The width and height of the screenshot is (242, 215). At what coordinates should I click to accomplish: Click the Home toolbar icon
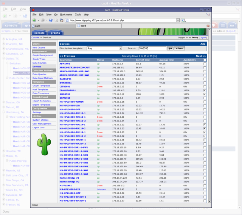point(62,20)
